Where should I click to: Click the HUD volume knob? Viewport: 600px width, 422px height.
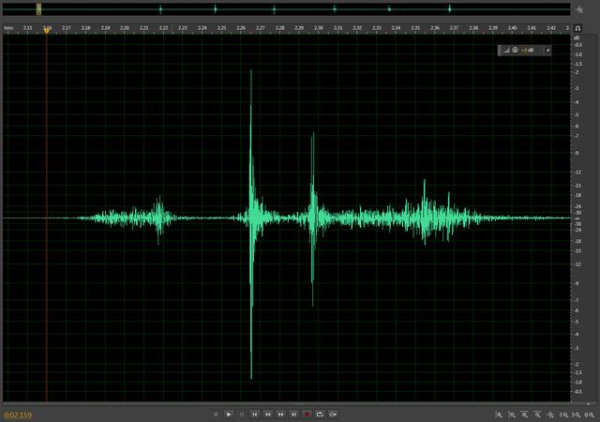[x=515, y=50]
